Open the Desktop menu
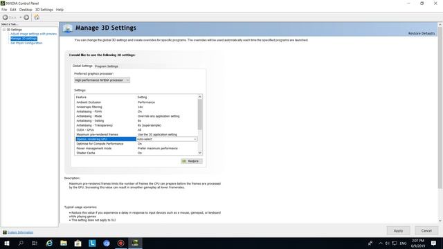443x249 pixels. point(26,10)
